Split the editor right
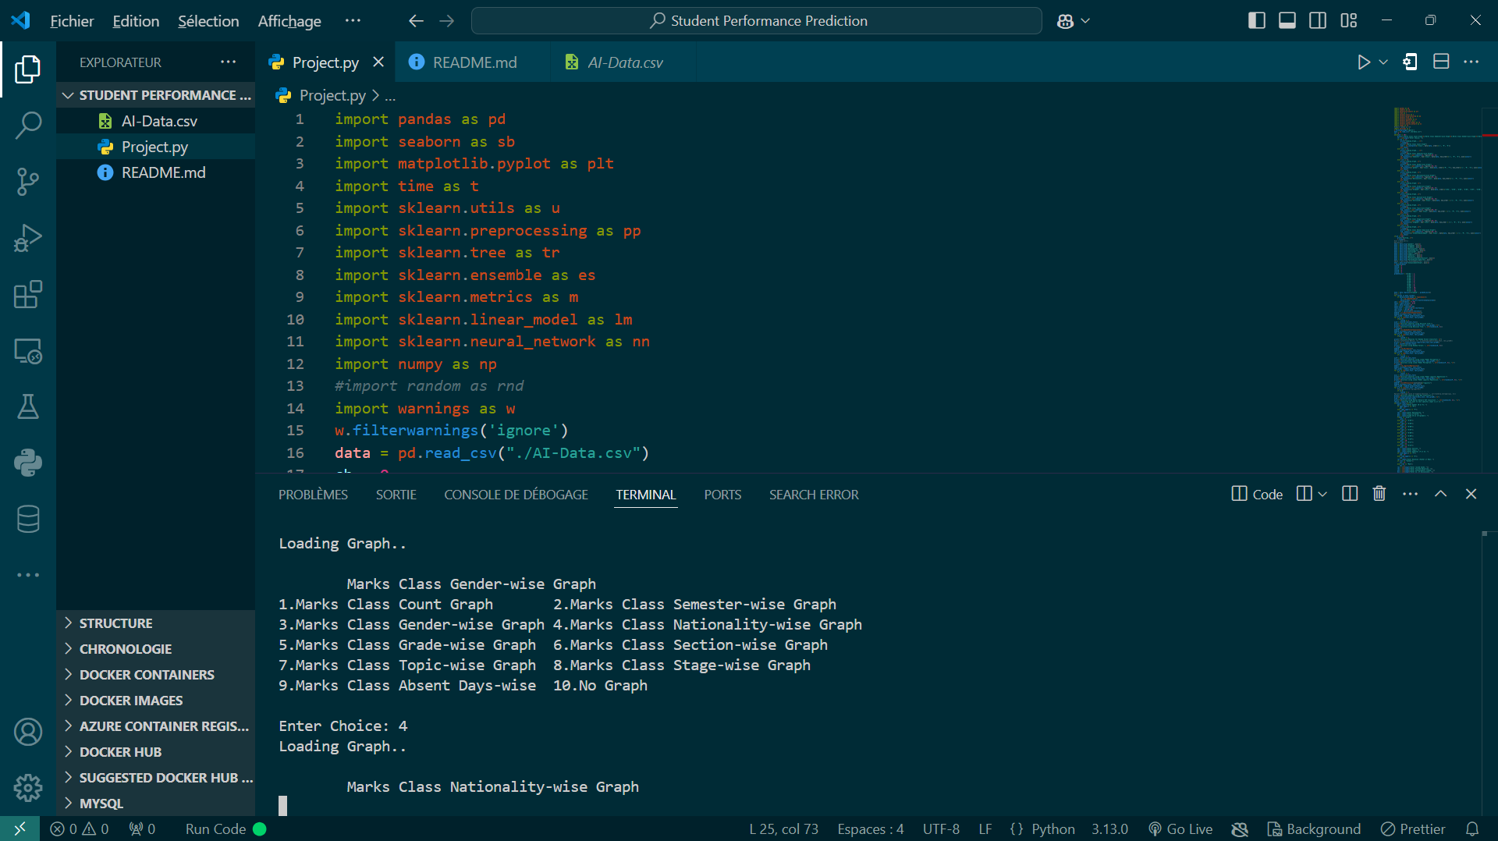The width and height of the screenshot is (1498, 841). click(x=1441, y=62)
